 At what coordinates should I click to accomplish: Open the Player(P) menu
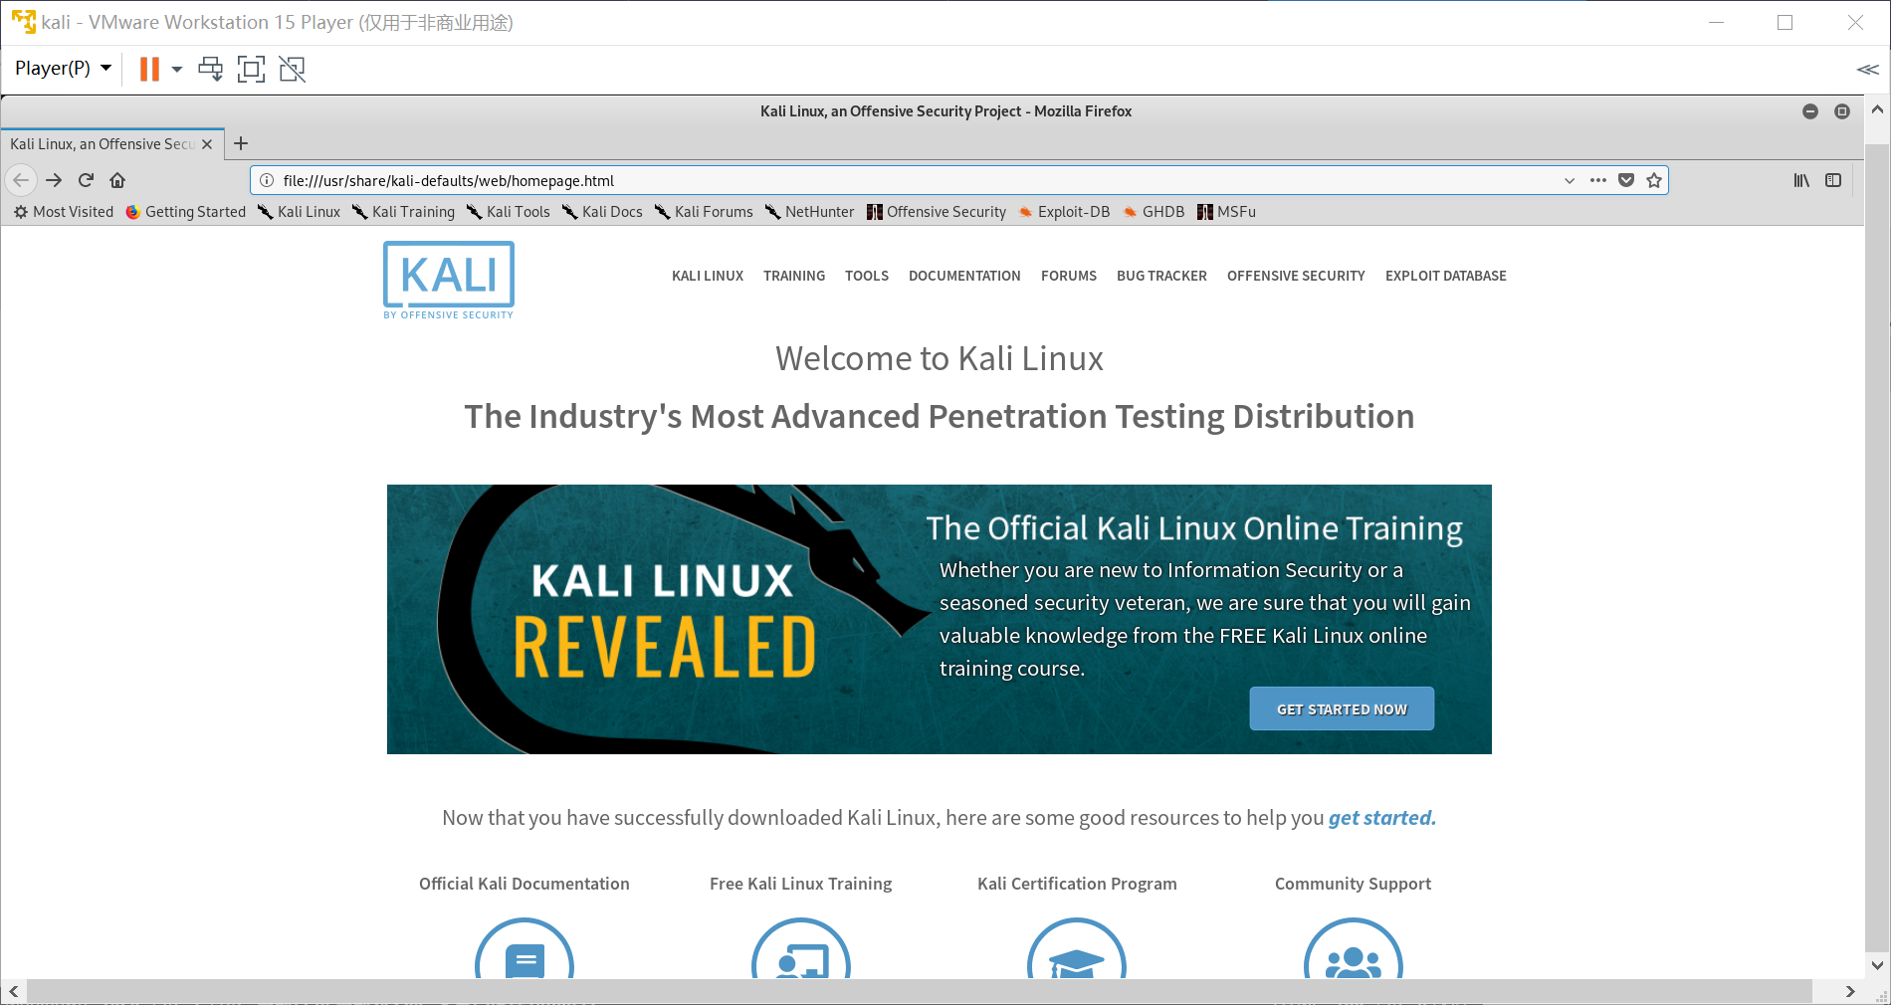click(63, 68)
